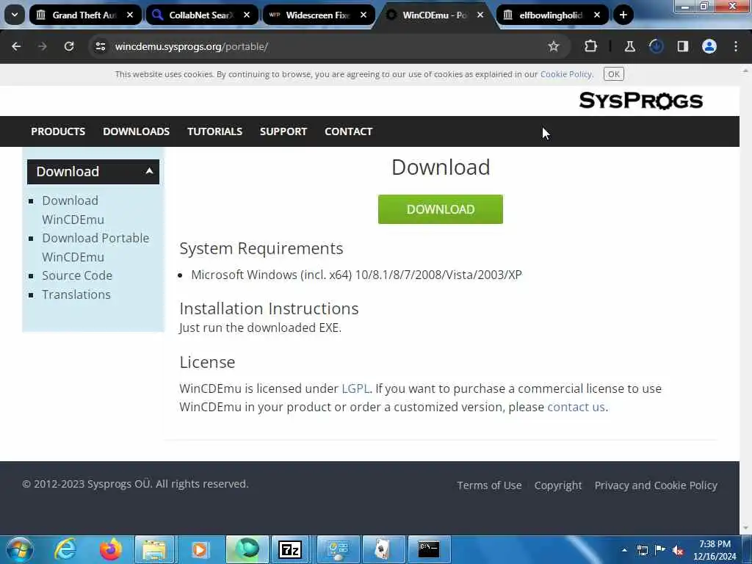Go back to the previous page
Screen dimensions: 752x564
tap(16, 46)
